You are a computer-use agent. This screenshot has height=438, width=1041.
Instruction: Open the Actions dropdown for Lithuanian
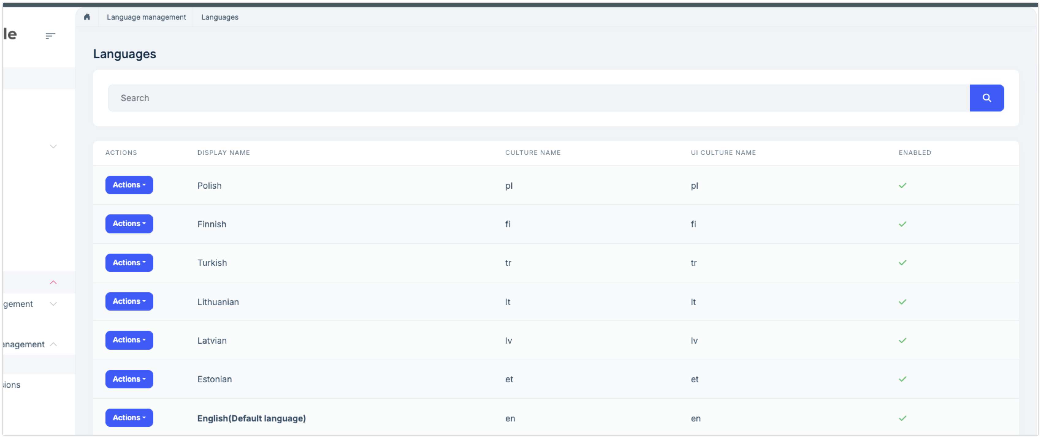pyautogui.click(x=129, y=301)
